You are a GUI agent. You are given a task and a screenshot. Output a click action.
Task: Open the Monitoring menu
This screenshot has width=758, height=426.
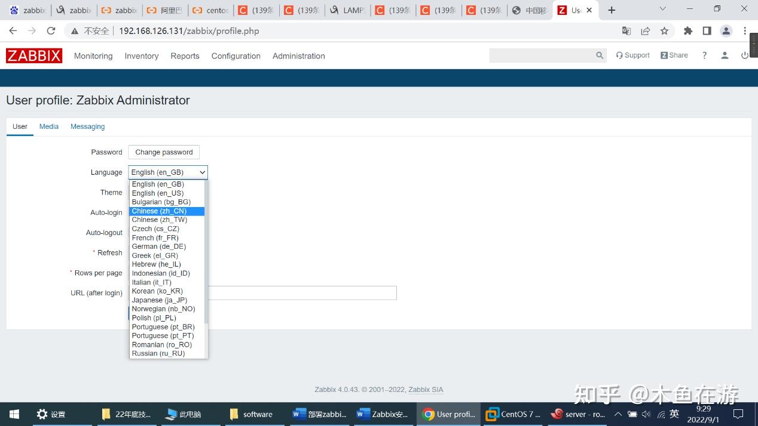(93, 55)
